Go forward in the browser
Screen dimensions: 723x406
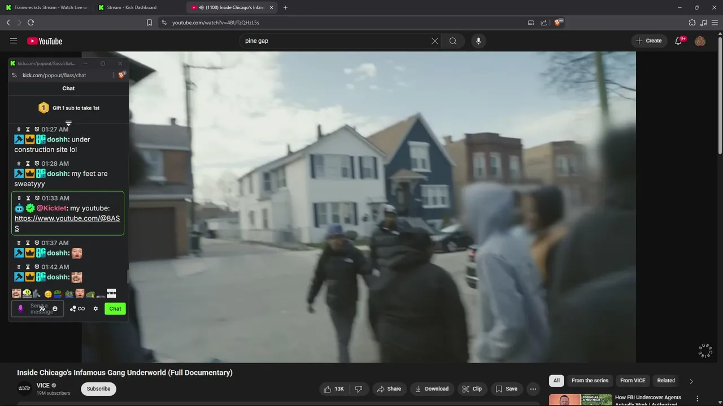[x=19, y=23]
